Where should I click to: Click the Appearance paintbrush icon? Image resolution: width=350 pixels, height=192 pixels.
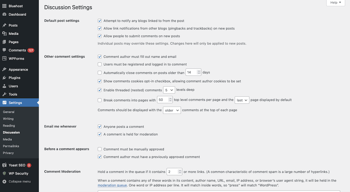tap(4, 69)
